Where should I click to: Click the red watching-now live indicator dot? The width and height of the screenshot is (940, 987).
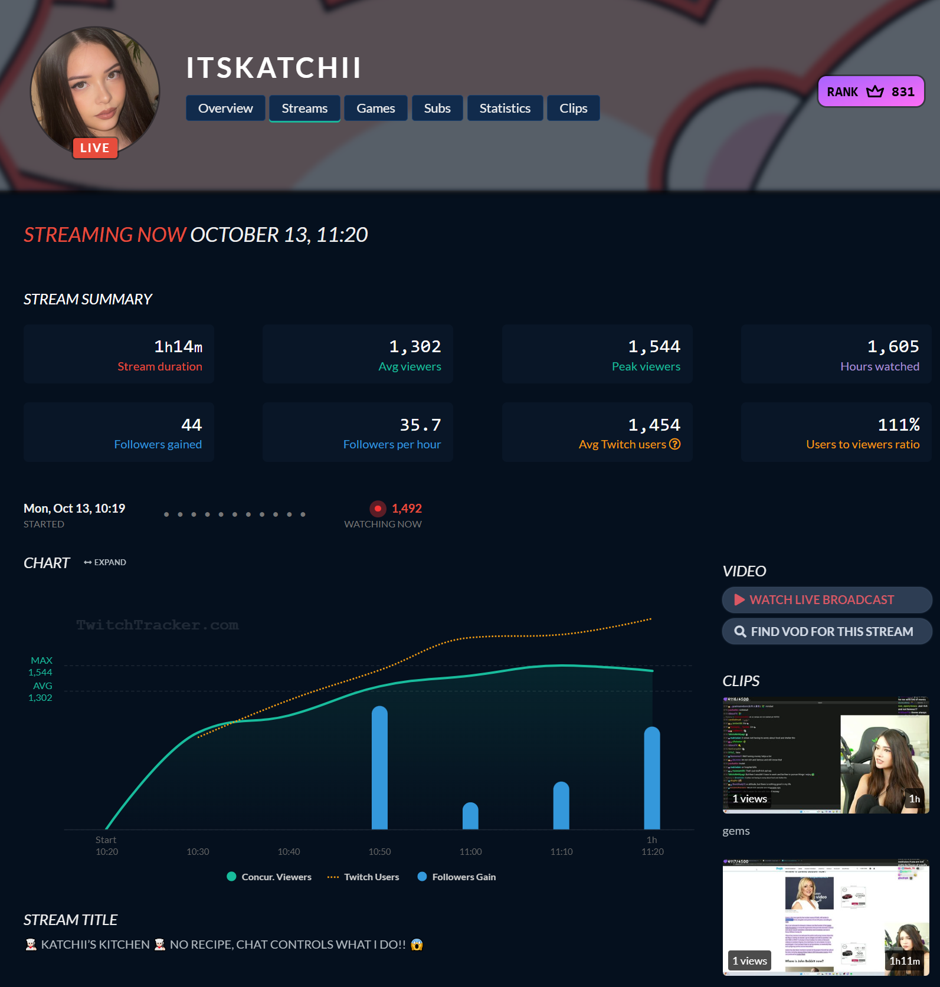tap(378, 509)
